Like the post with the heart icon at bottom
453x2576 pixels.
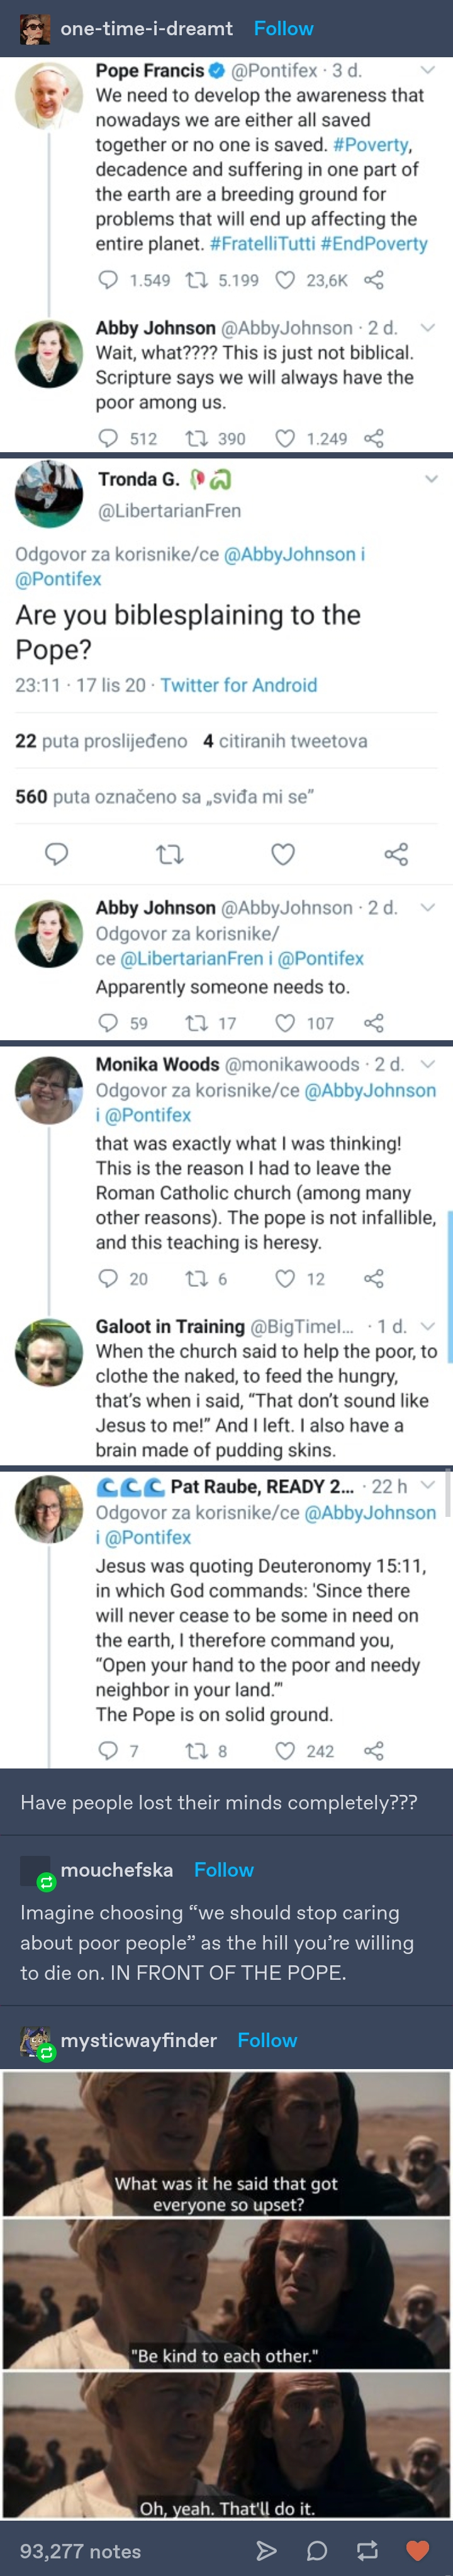click(x=418, y=2549)
